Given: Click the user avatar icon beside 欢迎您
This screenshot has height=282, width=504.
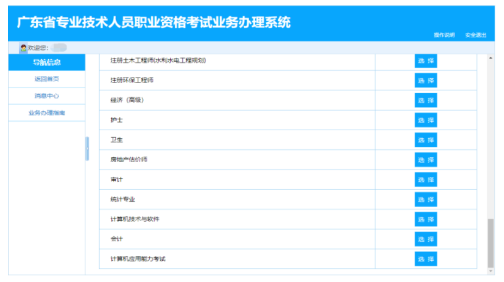Looking at the screenshot, I should click(23, 48).
